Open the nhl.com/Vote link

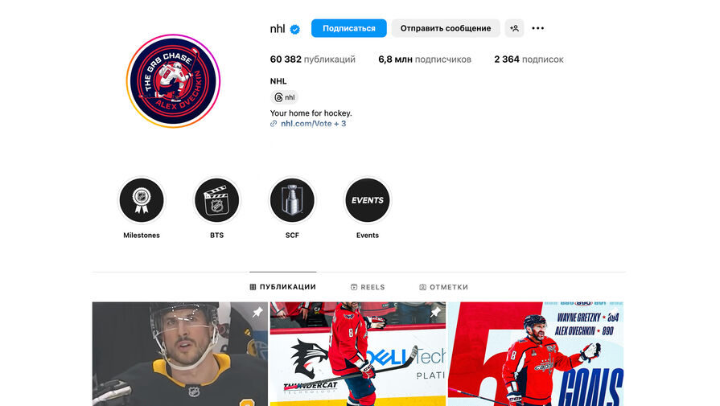coord(308,123)
